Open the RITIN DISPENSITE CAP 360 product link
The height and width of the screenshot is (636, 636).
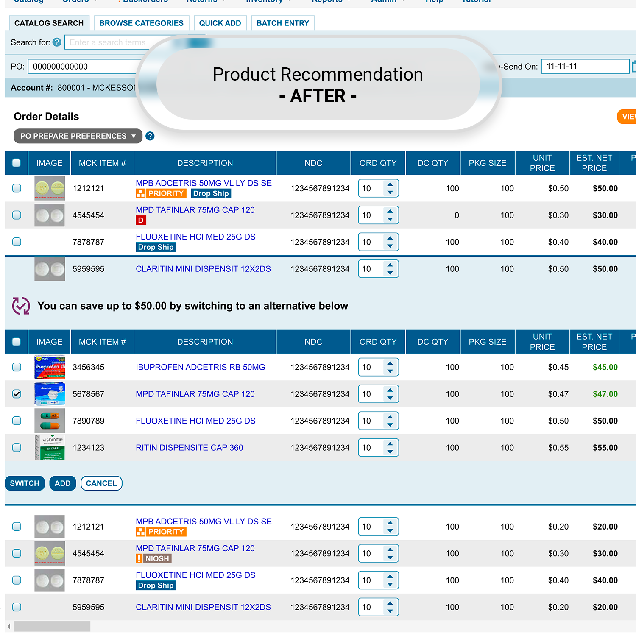[x=190, y=448]
